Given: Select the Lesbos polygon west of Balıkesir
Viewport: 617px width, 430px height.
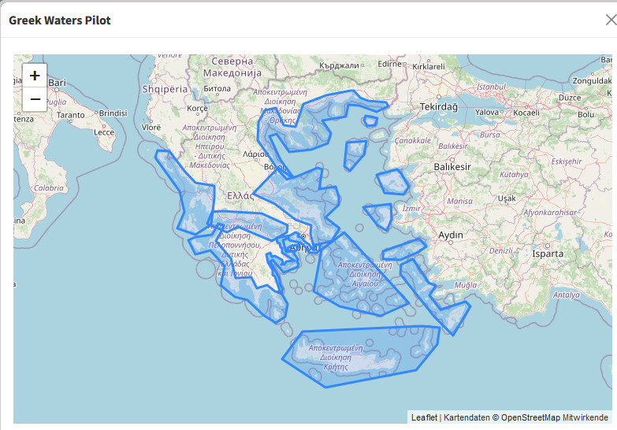Looking at the screenshot, I should pos(392,183).
